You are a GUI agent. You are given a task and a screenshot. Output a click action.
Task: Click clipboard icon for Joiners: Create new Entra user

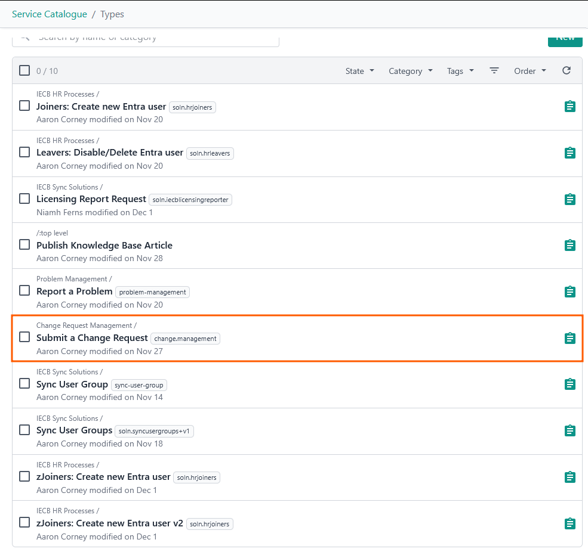click(x=570, y=107)
